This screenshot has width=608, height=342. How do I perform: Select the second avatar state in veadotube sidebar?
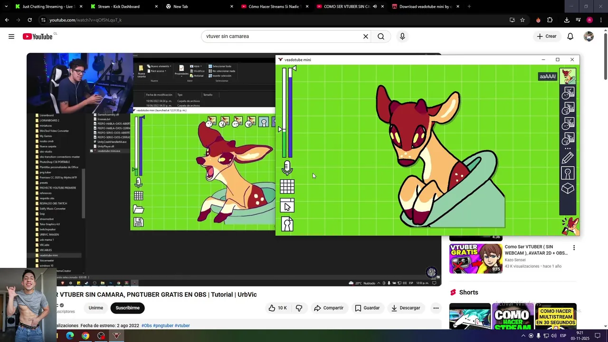[568, 92]
